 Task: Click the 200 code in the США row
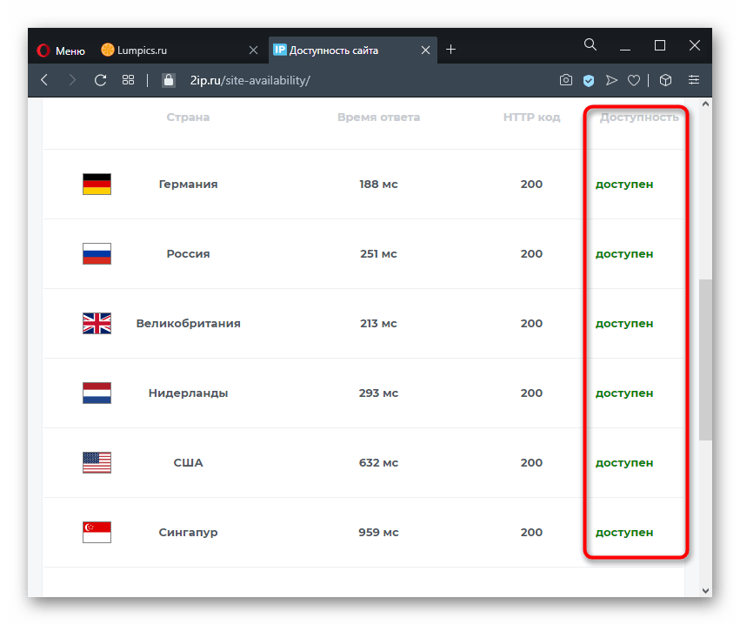point(531,462)
